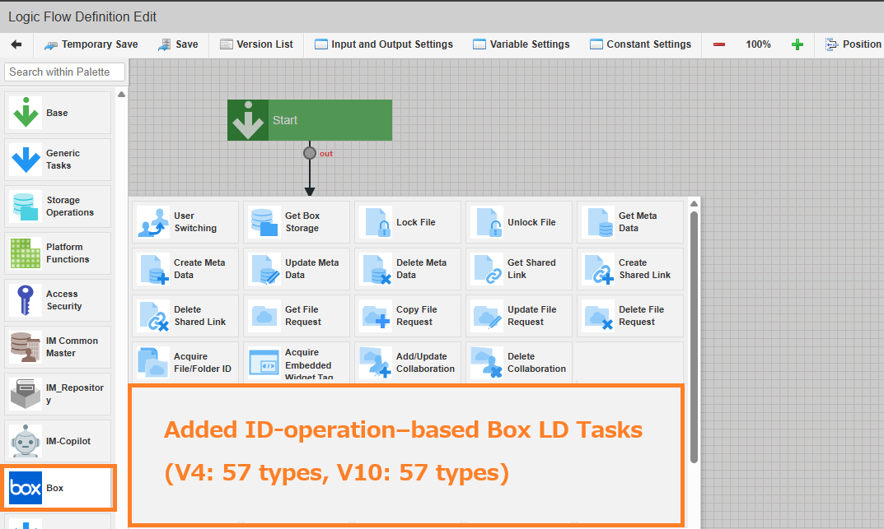
Task: Click the Temporary Save button
Action: coord(91,44)
